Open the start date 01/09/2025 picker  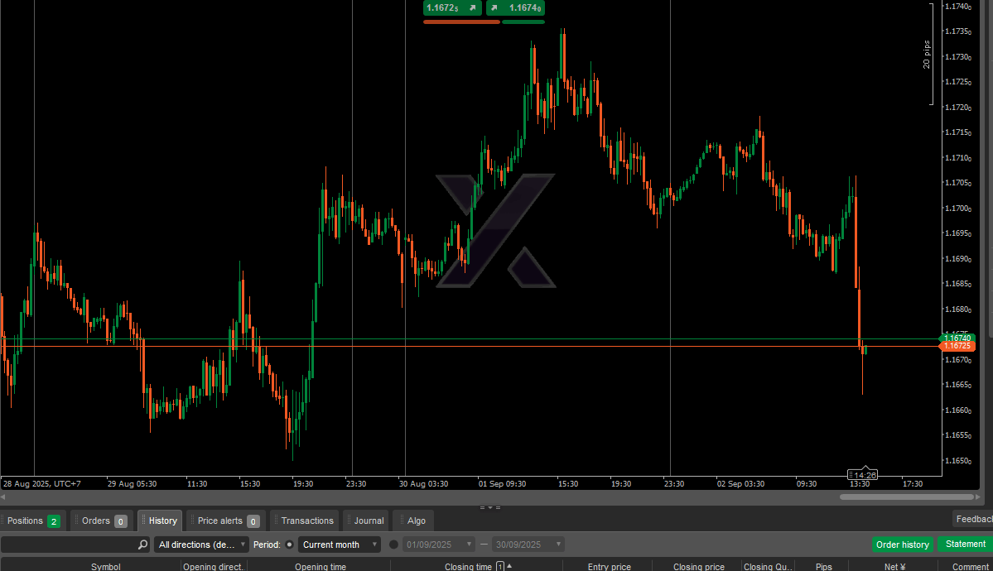(438, 545)
